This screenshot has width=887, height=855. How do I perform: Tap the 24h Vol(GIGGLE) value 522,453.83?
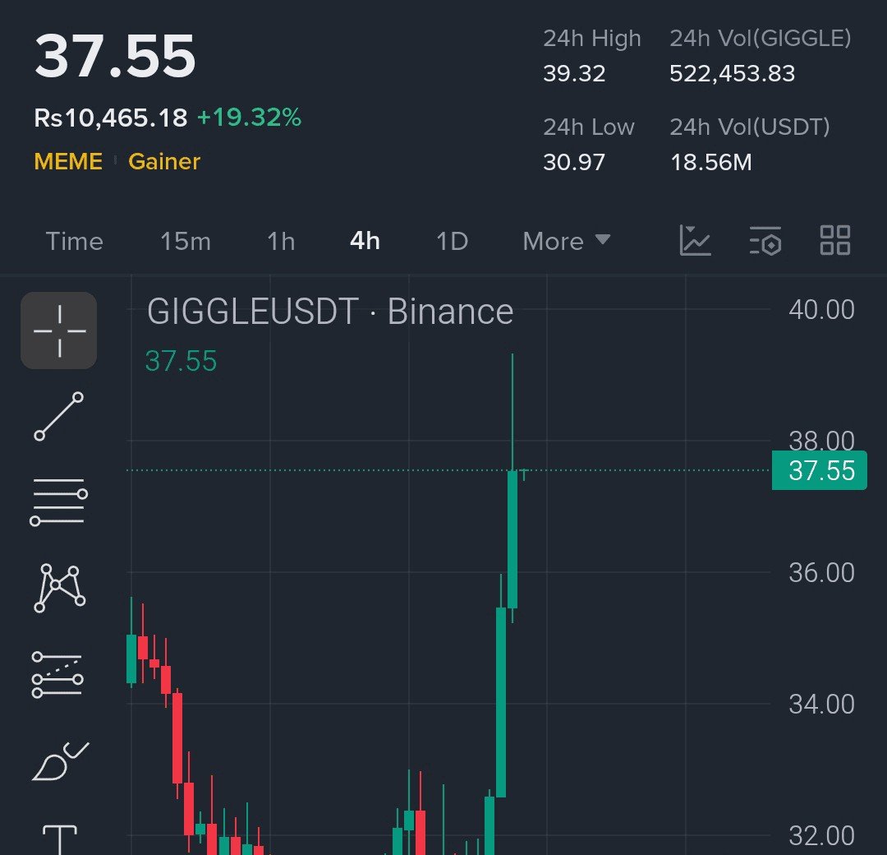click(732, 74)
